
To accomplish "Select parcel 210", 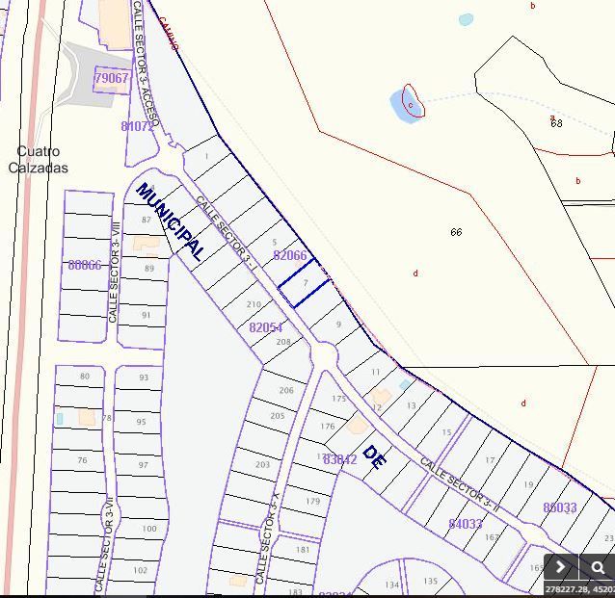I will click(254, 304).
